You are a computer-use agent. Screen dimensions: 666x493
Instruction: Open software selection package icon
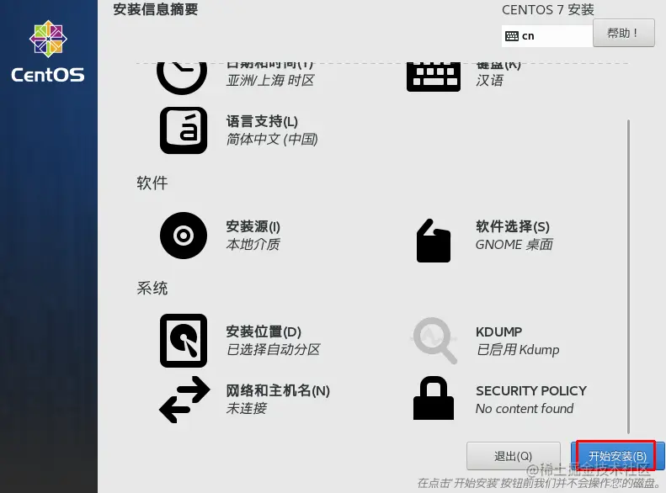click(434, 241)
